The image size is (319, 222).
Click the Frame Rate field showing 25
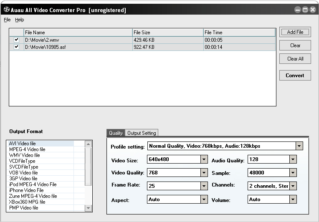tap(174, 186)
